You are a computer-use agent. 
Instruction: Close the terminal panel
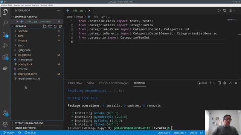pos(236,83)
